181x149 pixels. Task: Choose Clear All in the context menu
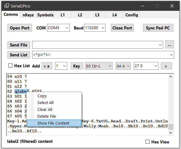54,110
